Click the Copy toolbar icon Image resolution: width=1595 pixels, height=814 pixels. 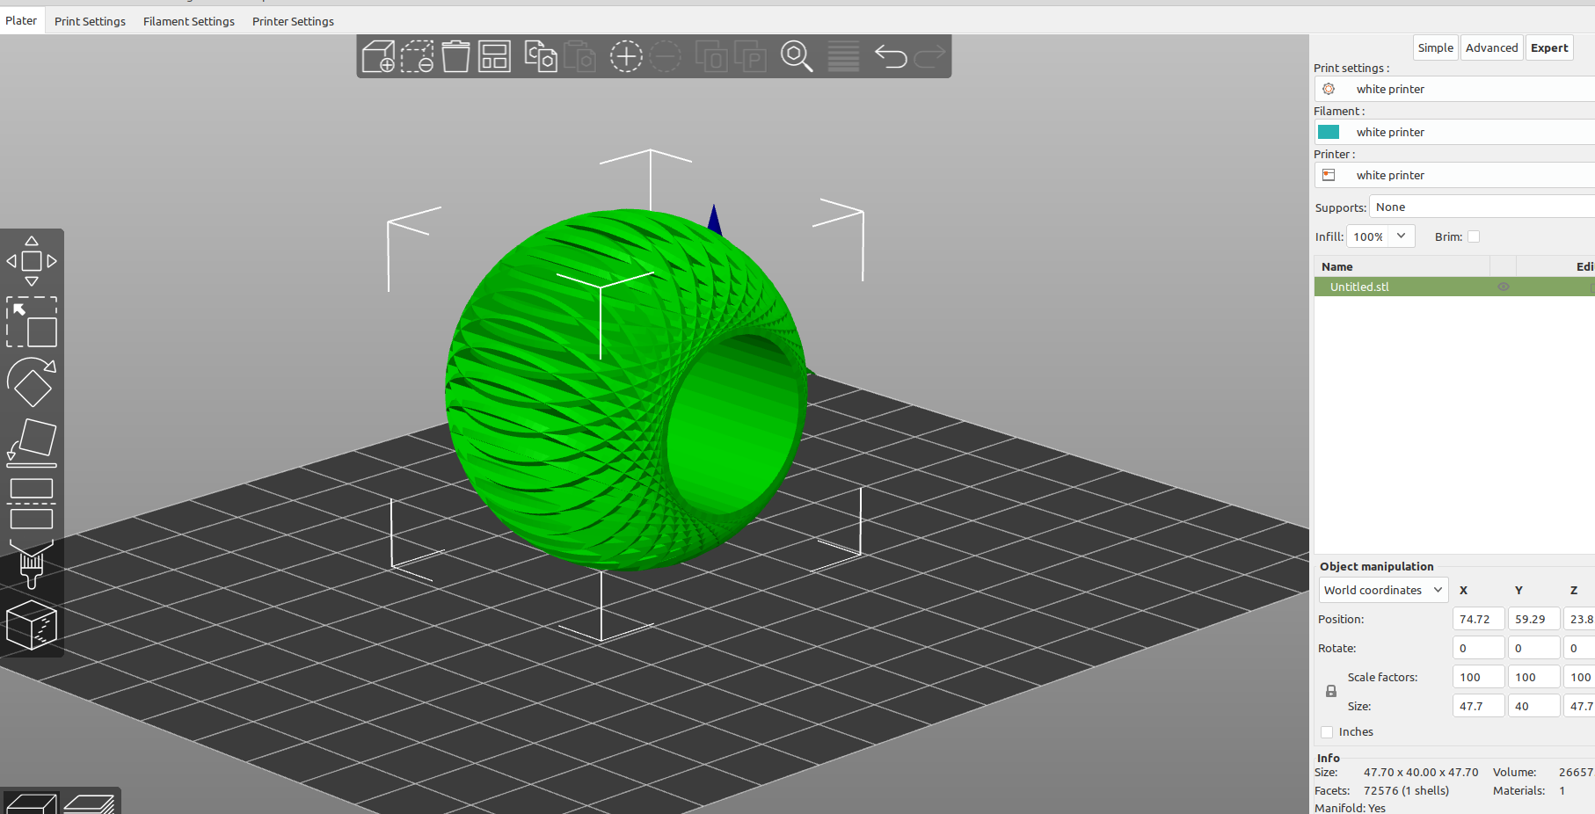pos(541,56)
